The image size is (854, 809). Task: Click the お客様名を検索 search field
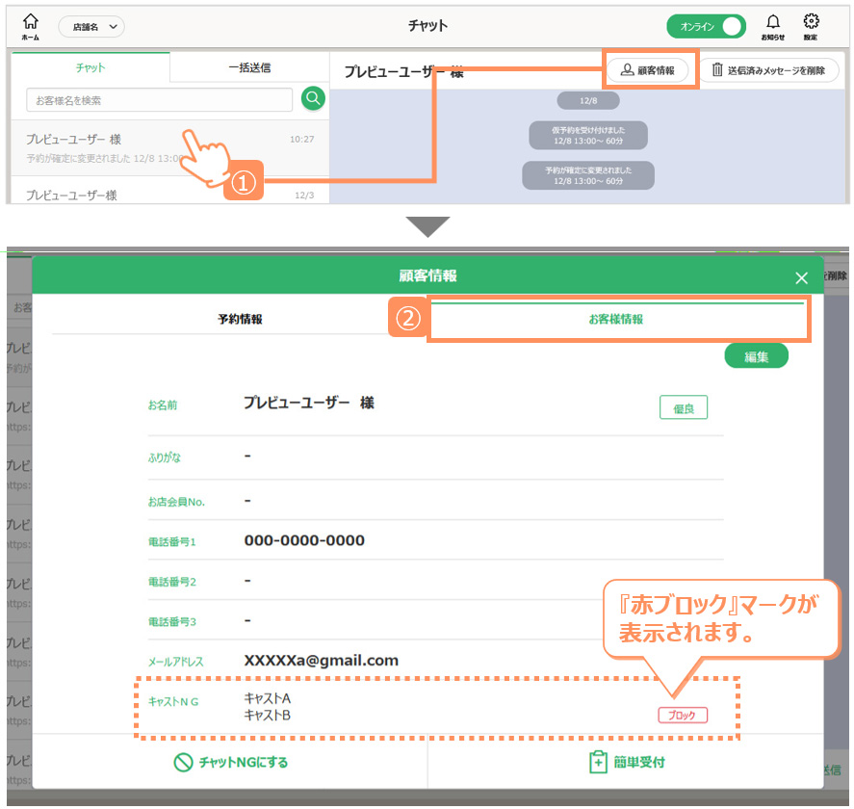(160, 100)
